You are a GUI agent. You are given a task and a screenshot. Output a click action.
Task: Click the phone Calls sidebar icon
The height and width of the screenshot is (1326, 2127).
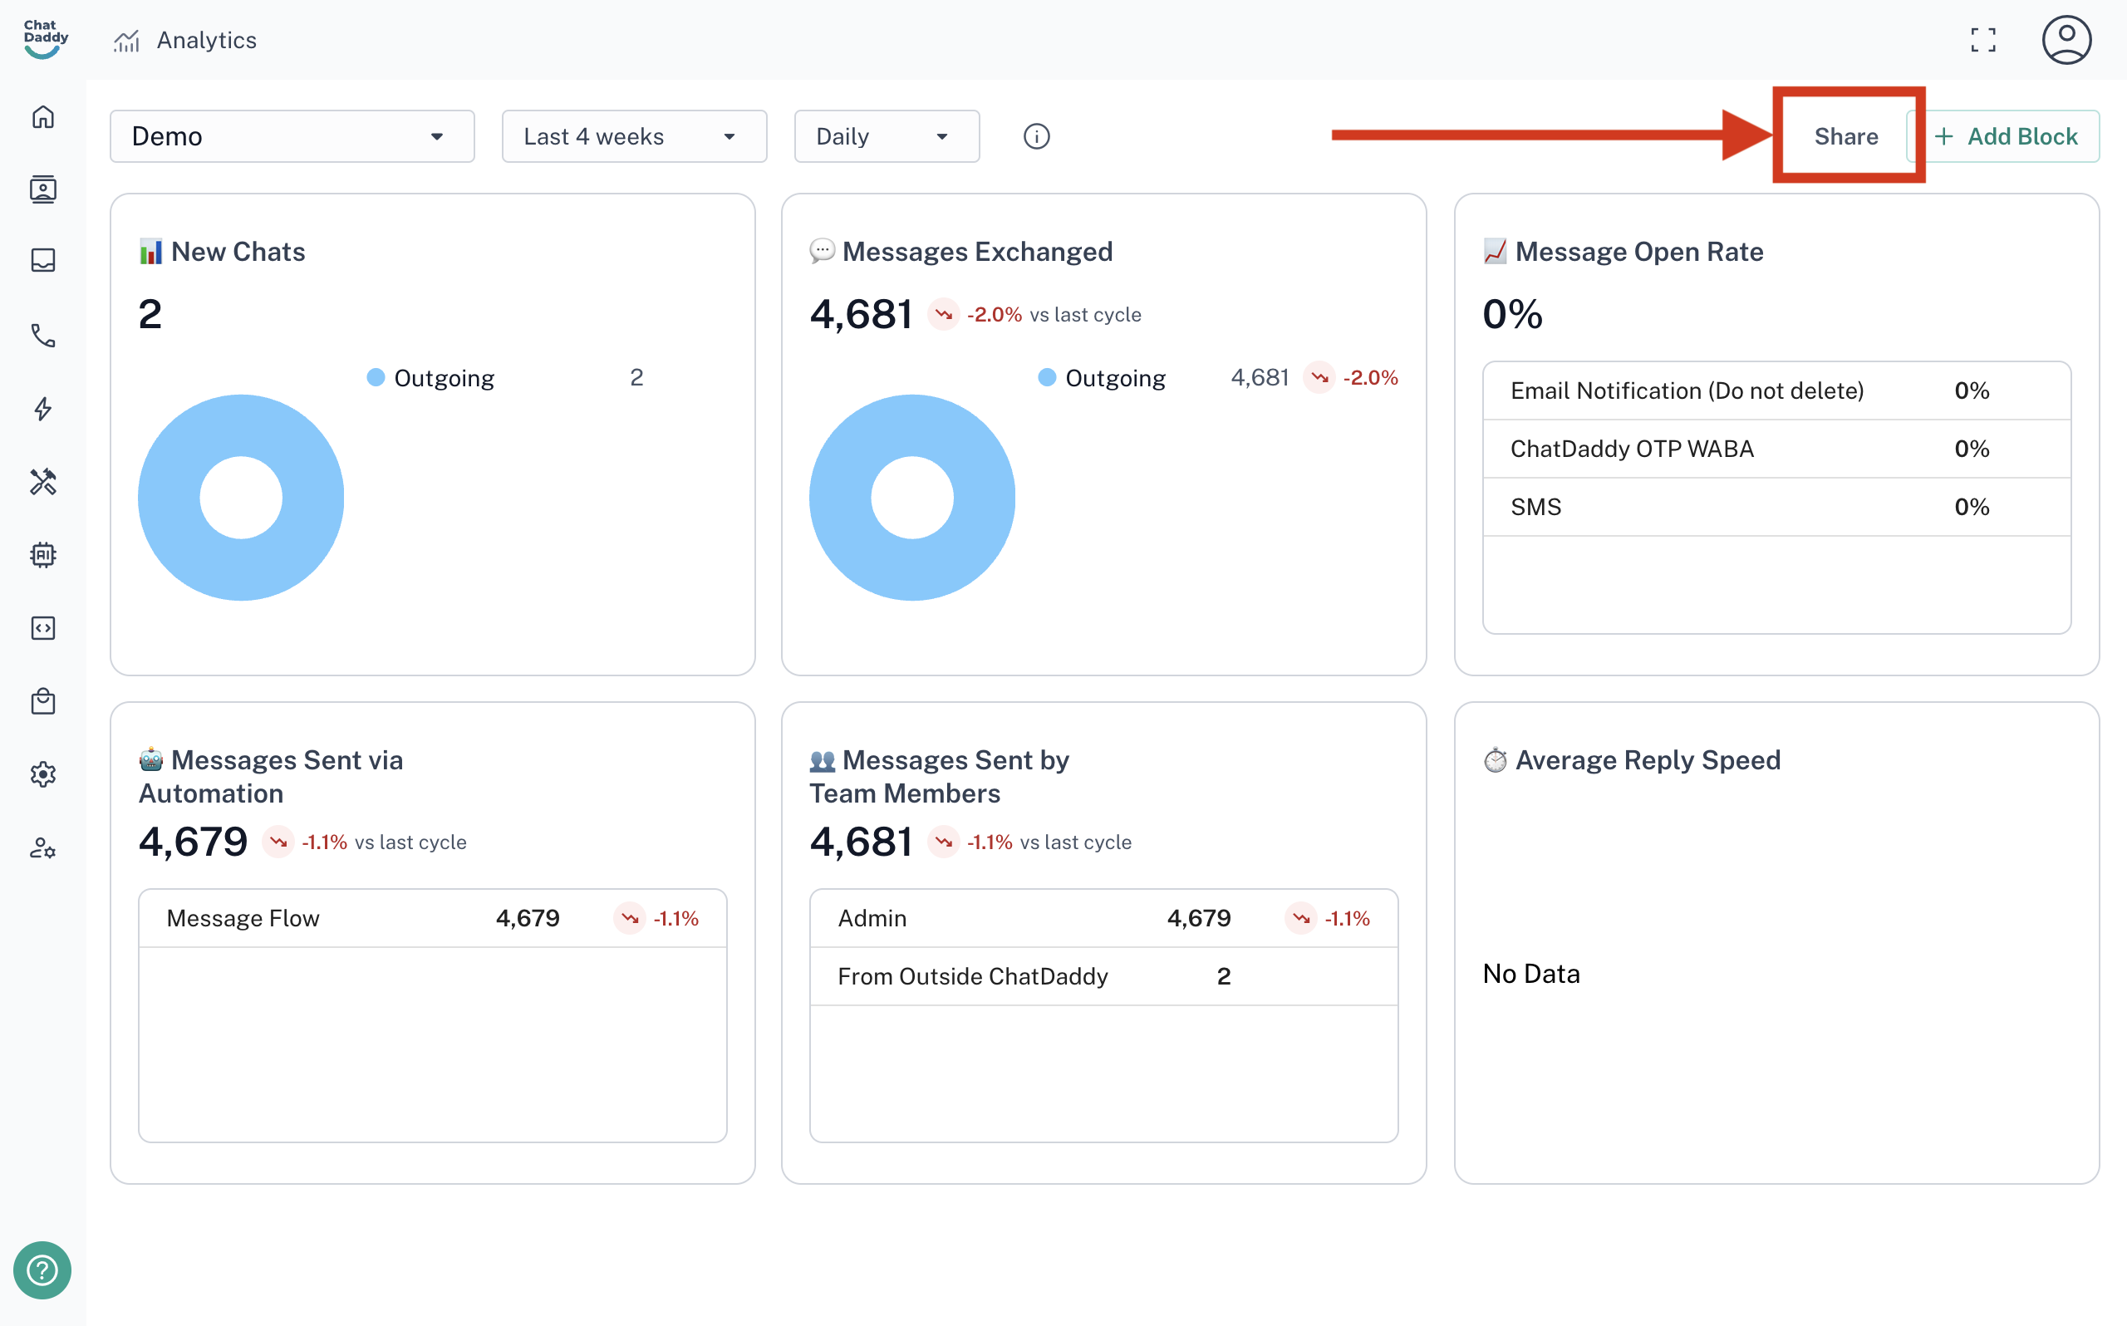[43, 336]
